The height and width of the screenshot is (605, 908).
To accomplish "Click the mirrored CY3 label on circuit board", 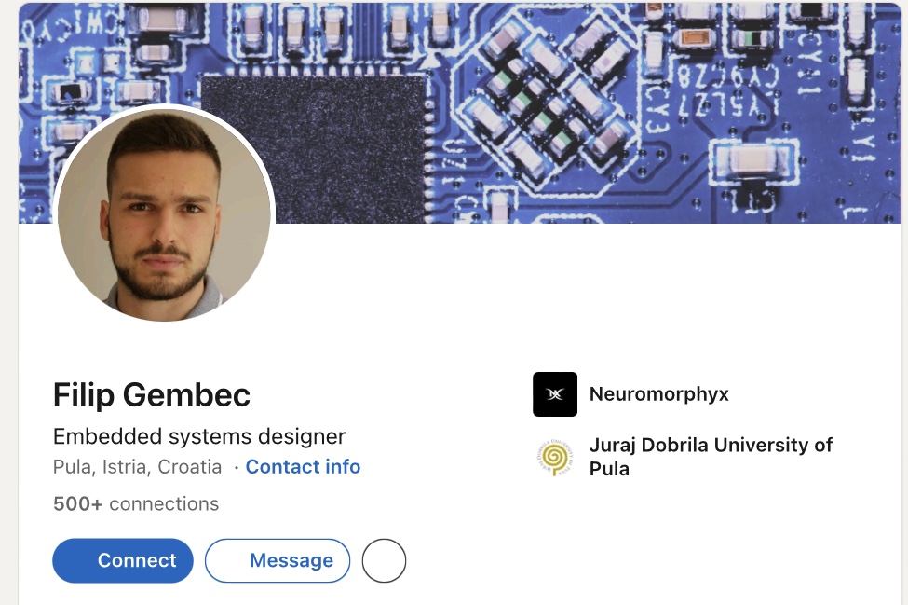I will (657, 109).
